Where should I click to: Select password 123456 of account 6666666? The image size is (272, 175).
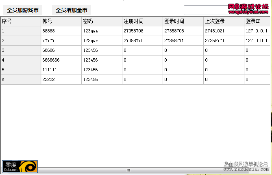tap(102, 60)
